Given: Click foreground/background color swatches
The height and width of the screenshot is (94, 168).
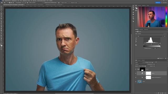Looking at the screenshot, I should (x=1, y=45).
